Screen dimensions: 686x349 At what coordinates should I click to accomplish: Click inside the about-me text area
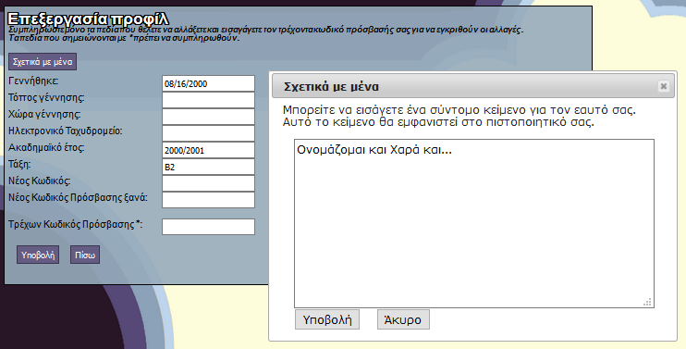(x=474, y=224)
